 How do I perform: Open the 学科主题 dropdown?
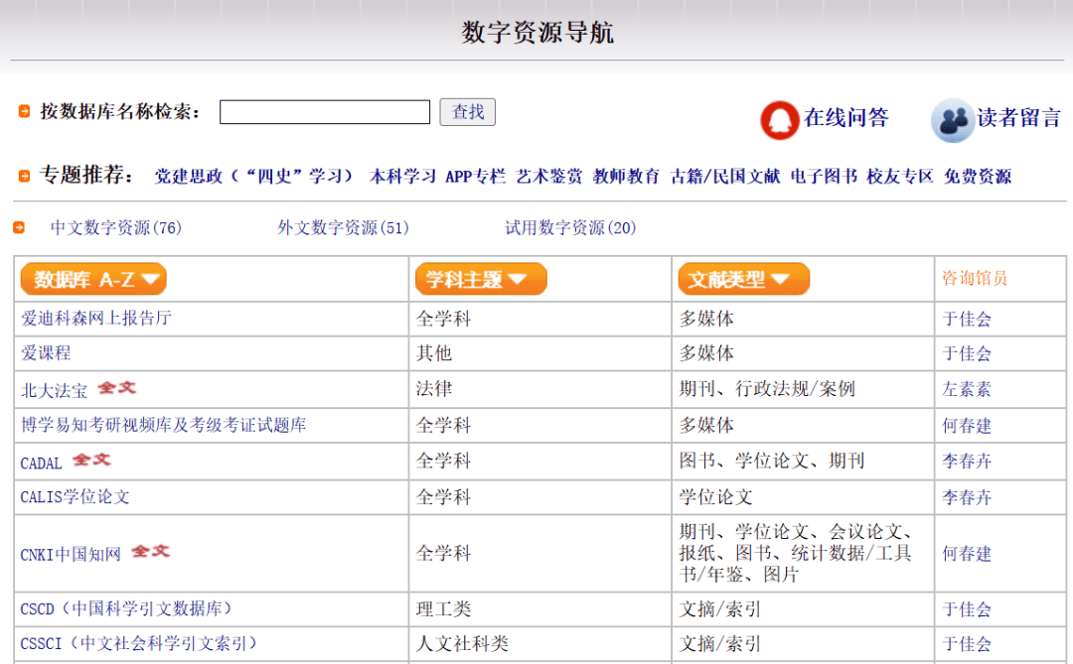tap(481, 279)
